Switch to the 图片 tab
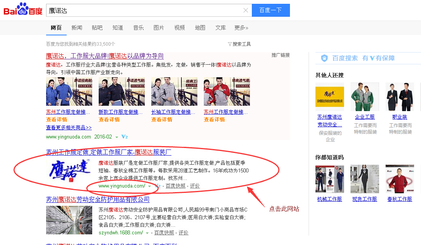Image resolution: width=421 pixels, height=245 pixels. (158, 28)
